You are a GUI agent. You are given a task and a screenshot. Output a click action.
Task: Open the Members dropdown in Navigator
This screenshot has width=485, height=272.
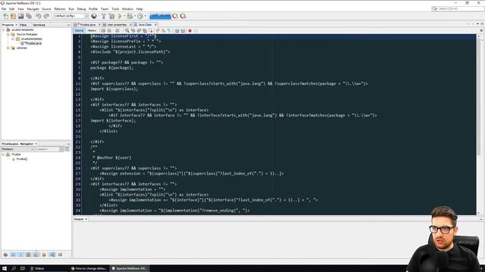(18, 150)
